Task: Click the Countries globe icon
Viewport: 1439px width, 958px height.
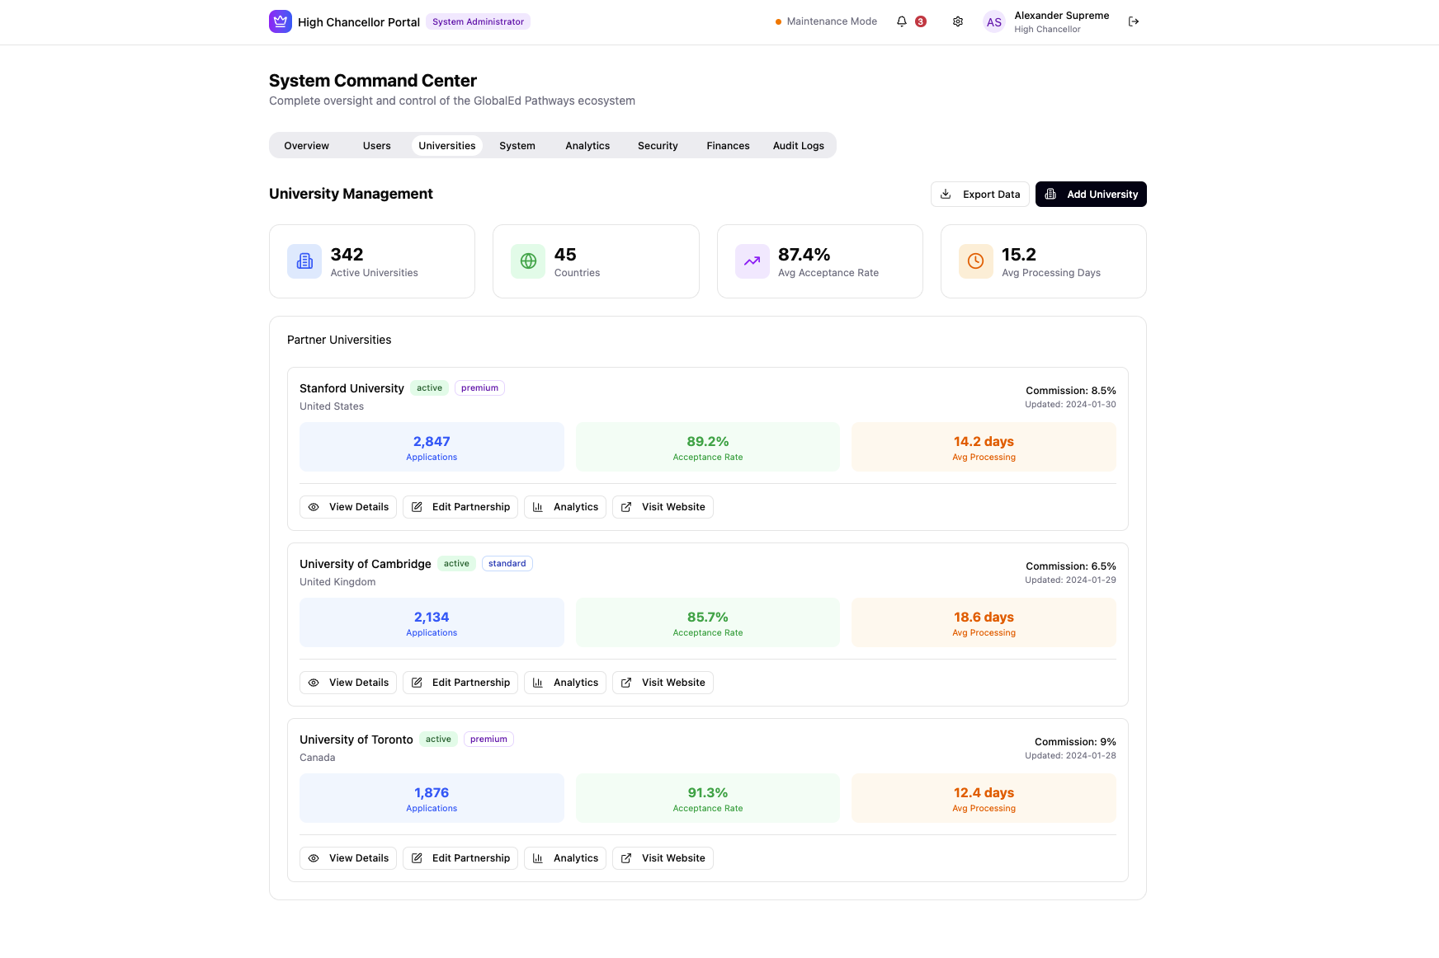Action: pyautogui.click(x=528, y=261)
